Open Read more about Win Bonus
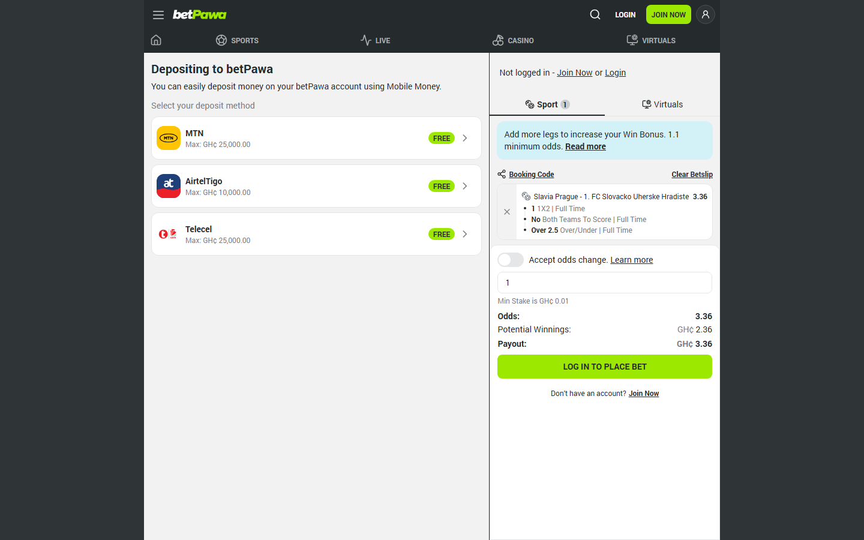 coord(586,146)
